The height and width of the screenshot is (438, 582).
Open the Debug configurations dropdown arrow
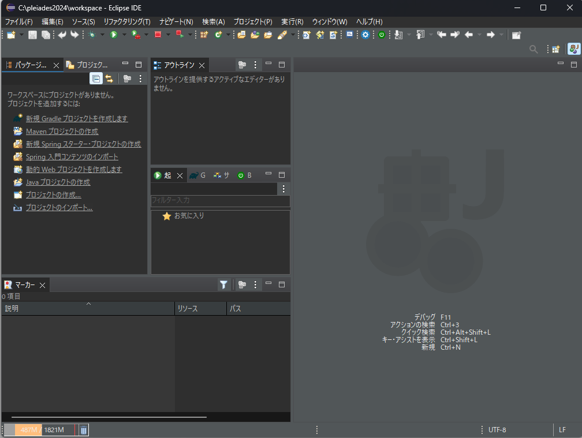(x=102, y=35)
